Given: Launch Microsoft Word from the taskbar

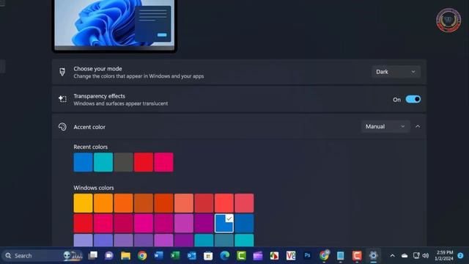Looking at the screenshot, I should pos(158,256).
